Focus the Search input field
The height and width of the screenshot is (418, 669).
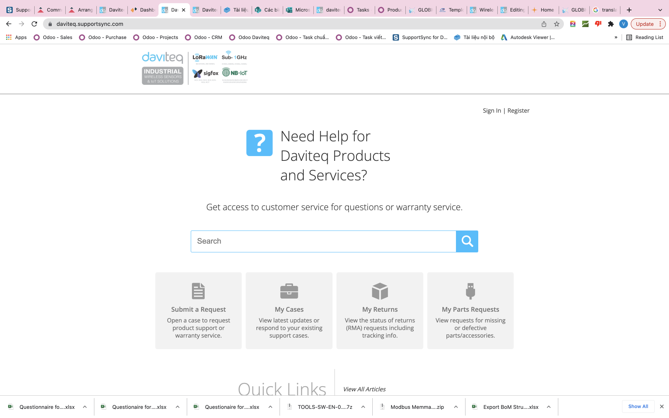(323, 241)
